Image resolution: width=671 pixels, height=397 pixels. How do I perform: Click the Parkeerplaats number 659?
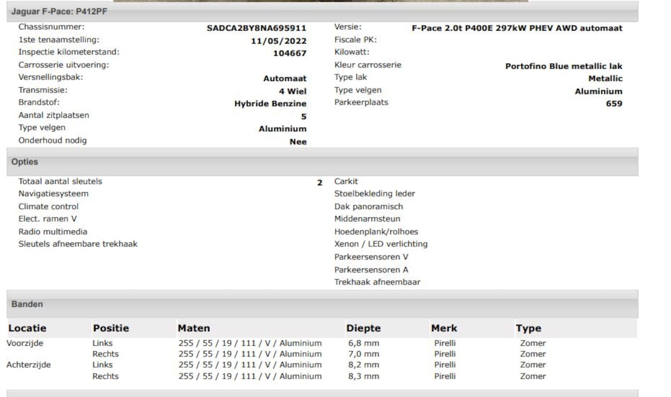pyautogui.click(x=614, y=104)
